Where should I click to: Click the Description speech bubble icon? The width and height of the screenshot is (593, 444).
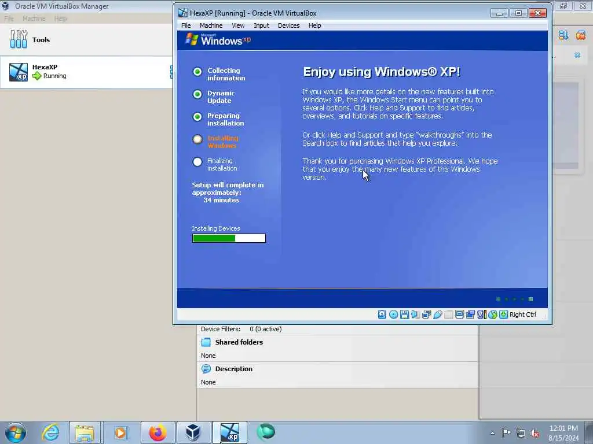pyautogui.click(x=206, y=369)
